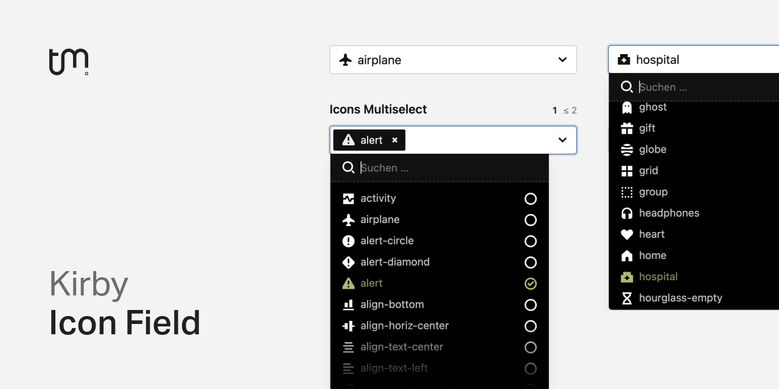This screenshot has height=389, width=779.
Task: Select the airplane icon in the dropdown list
Action: tap(379, 219)
